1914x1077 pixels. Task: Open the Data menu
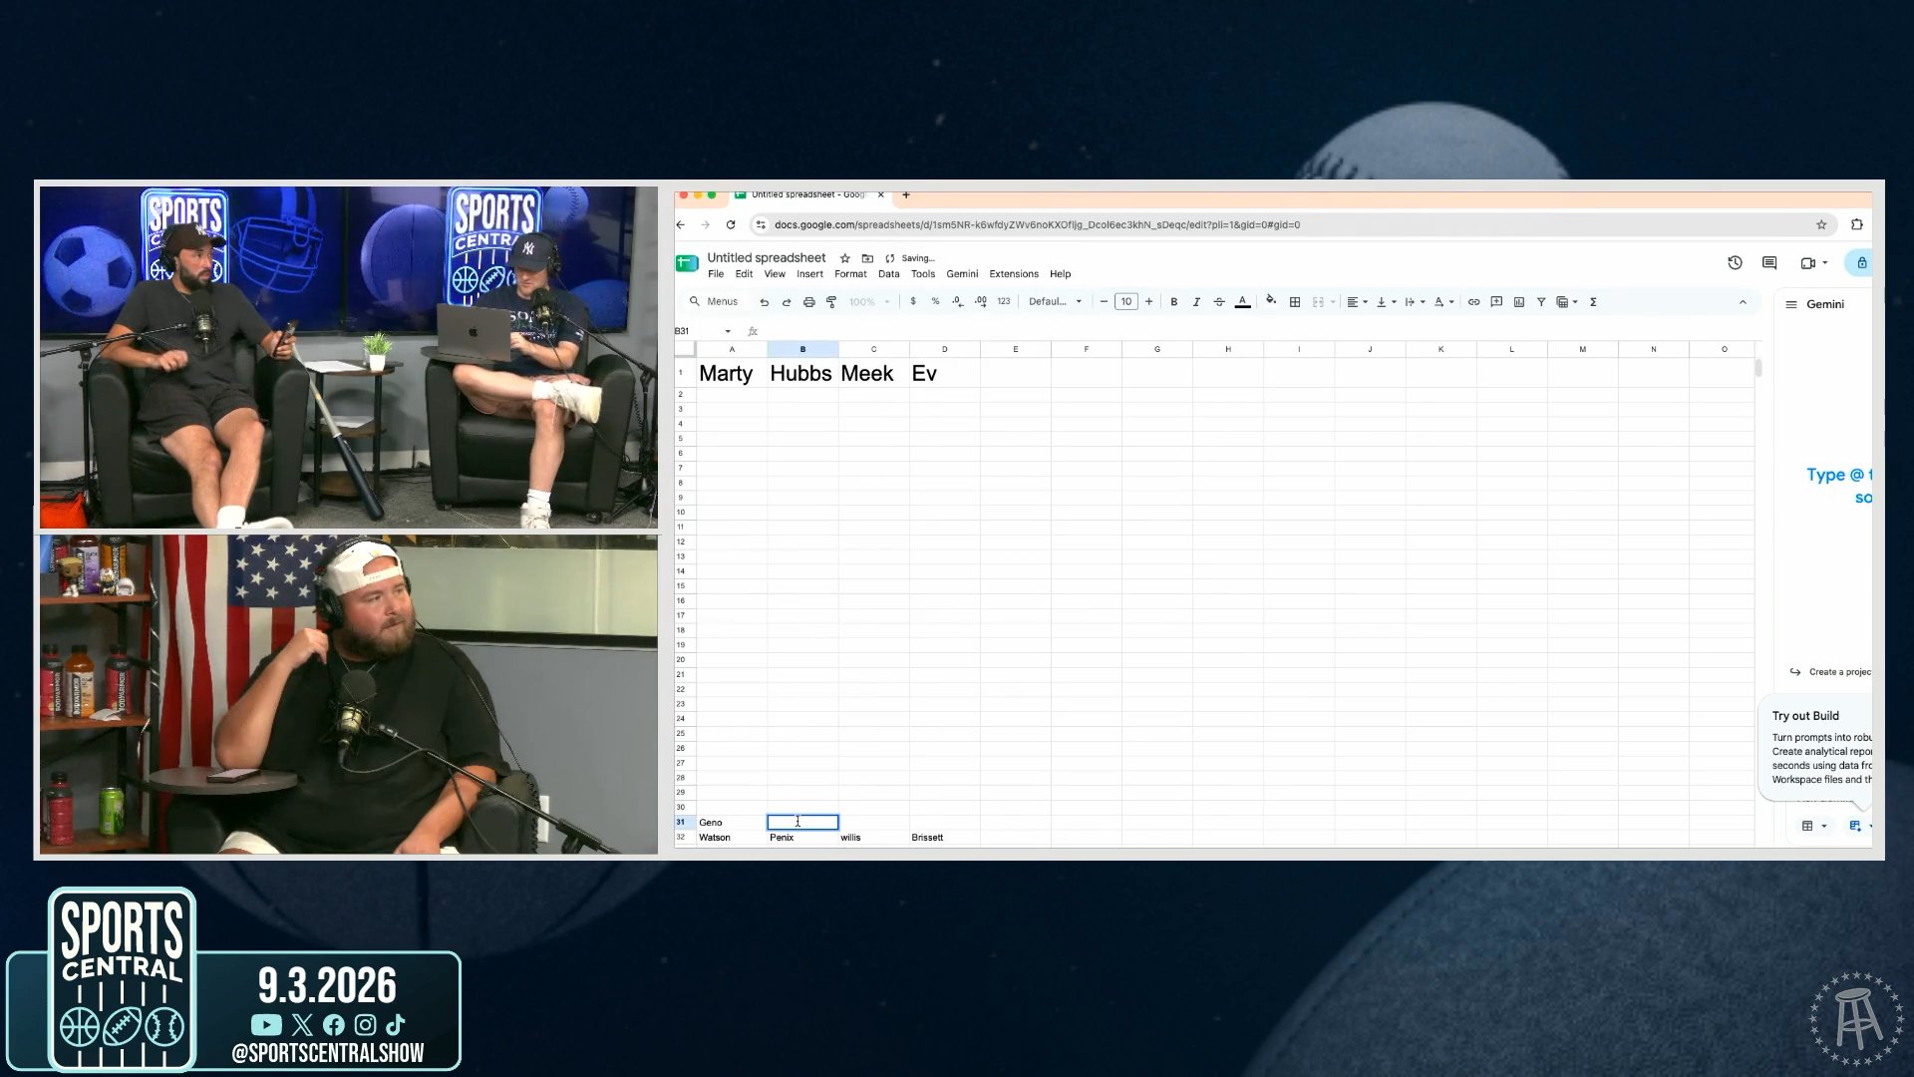tap(889, 274)
